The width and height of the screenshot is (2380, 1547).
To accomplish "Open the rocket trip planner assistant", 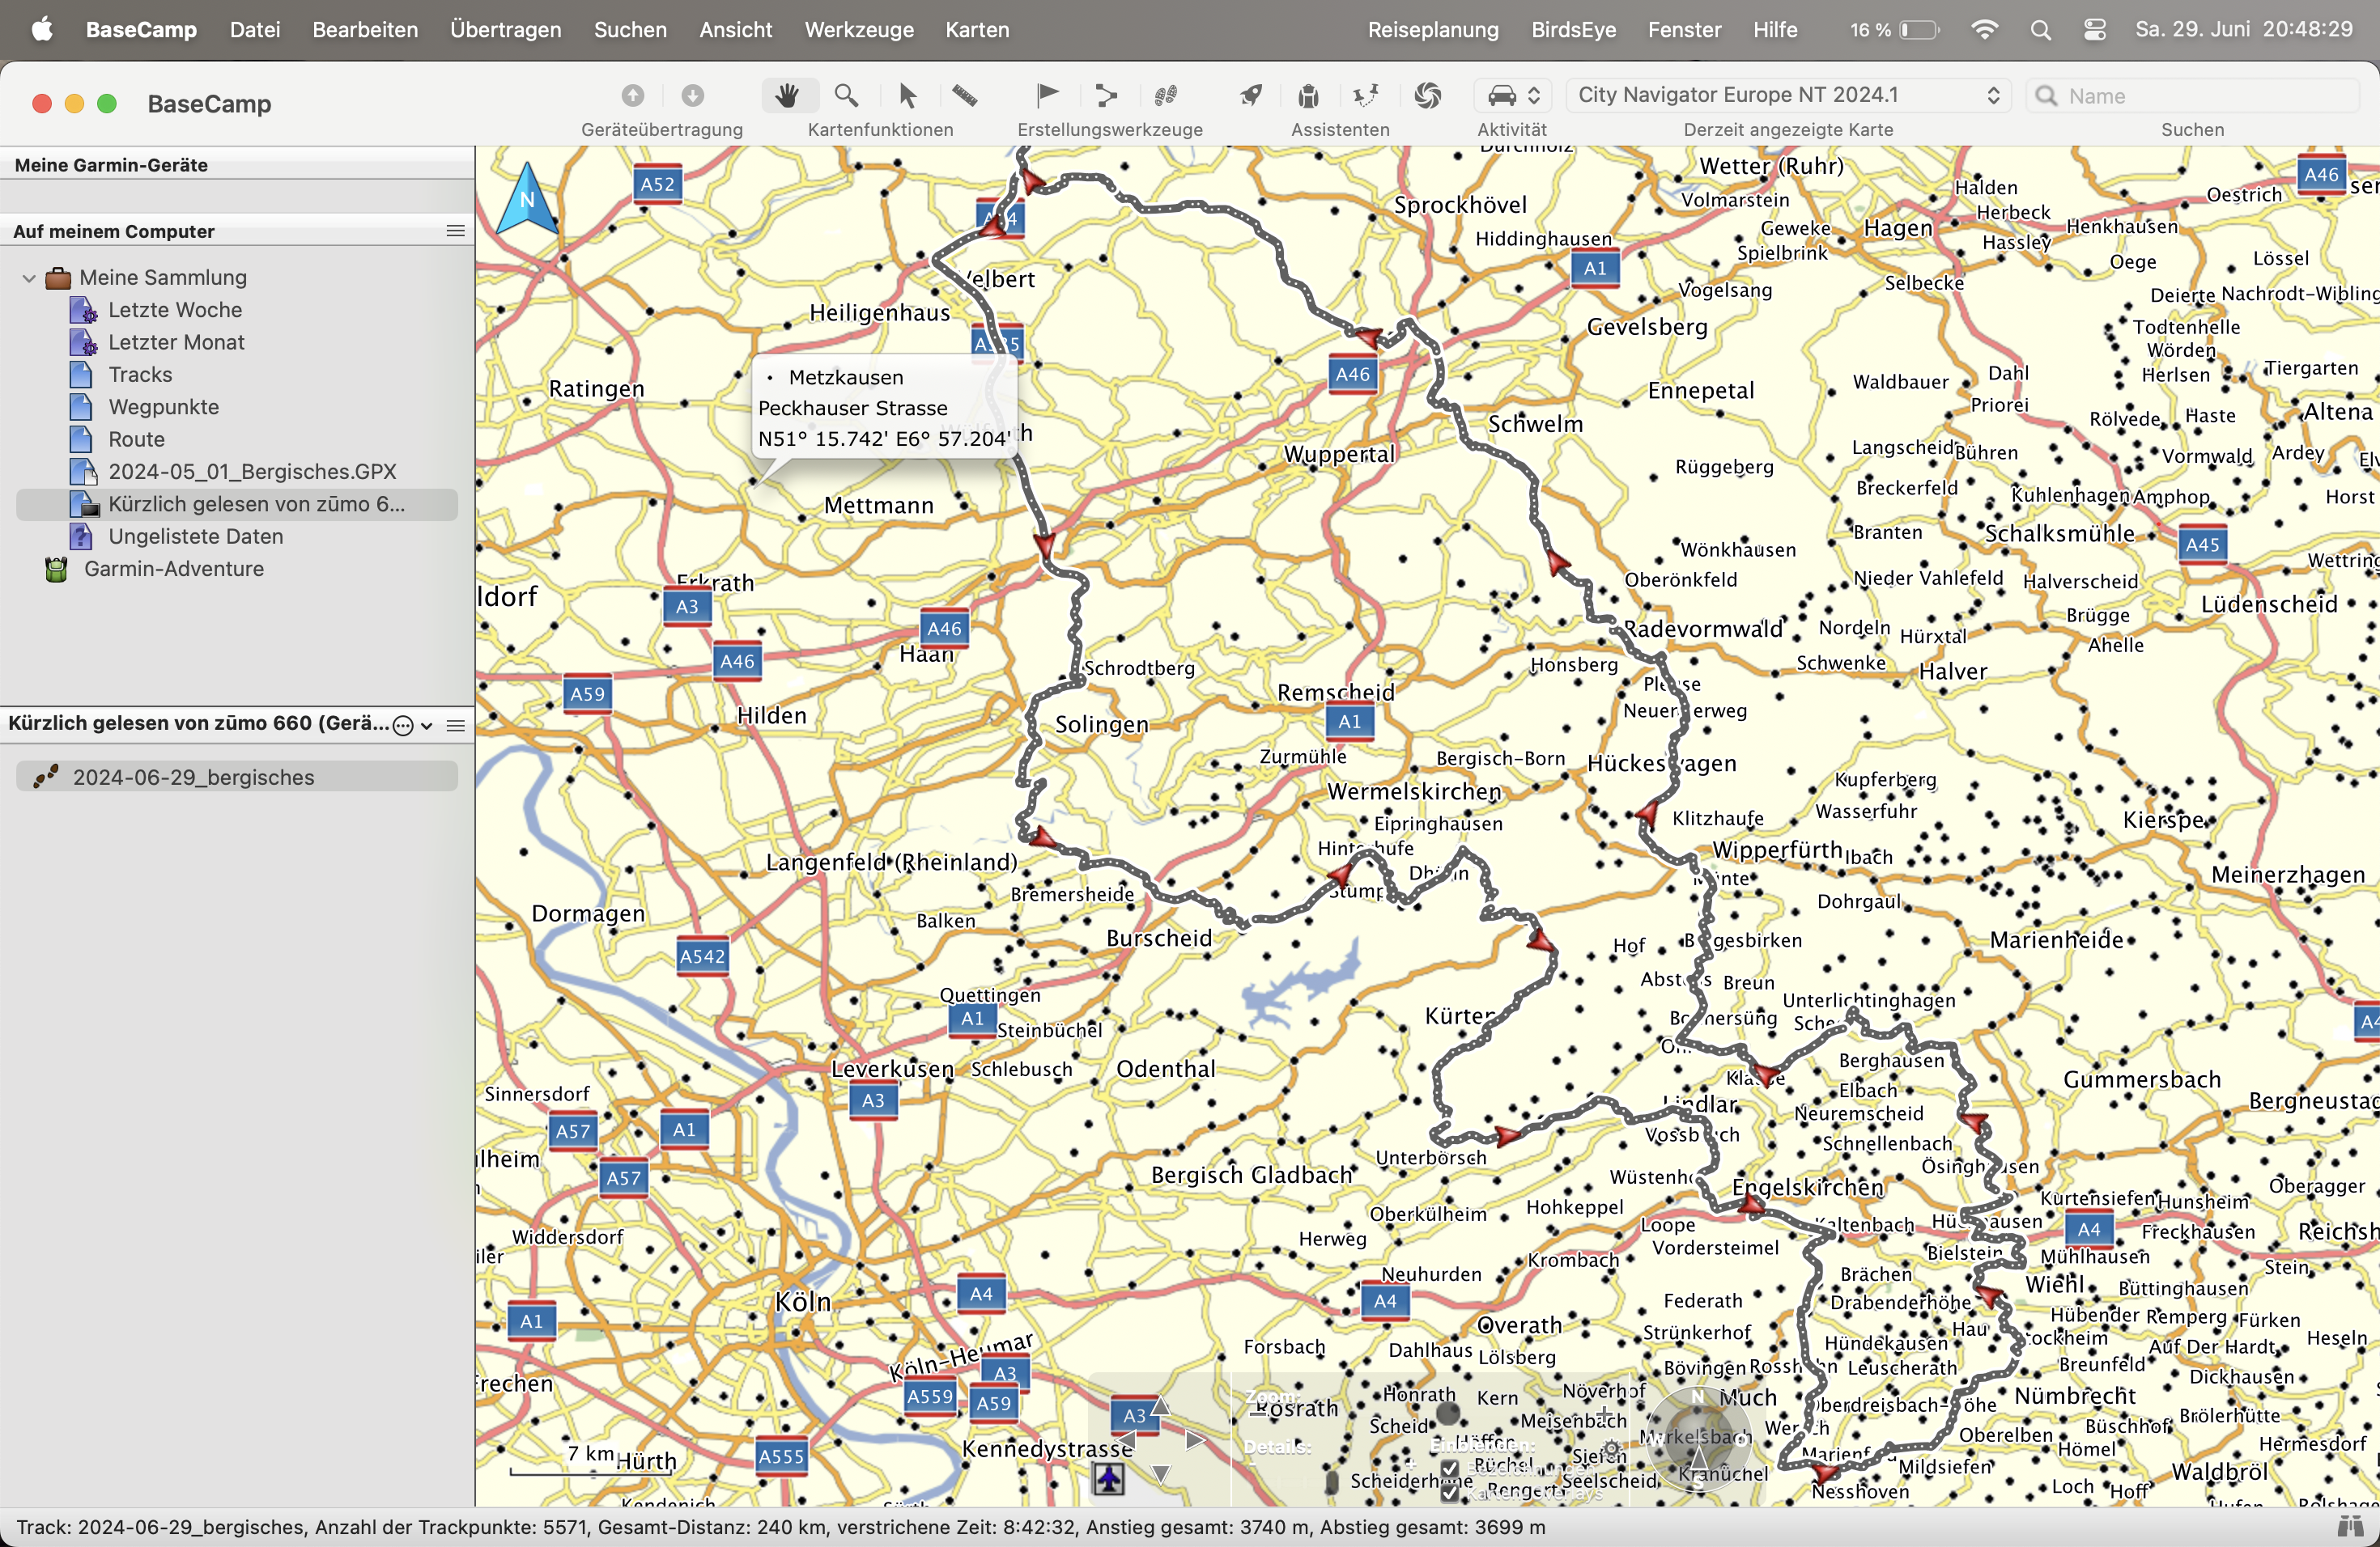I will point(1250,95).
